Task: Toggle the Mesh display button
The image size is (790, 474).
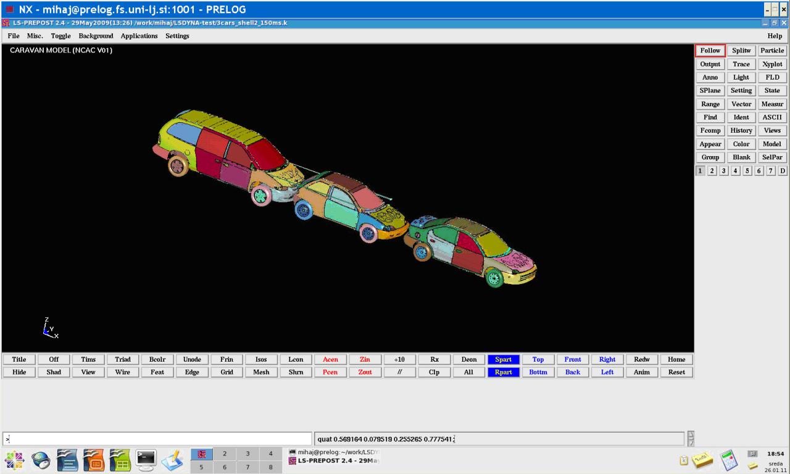Action: (261, 372)
